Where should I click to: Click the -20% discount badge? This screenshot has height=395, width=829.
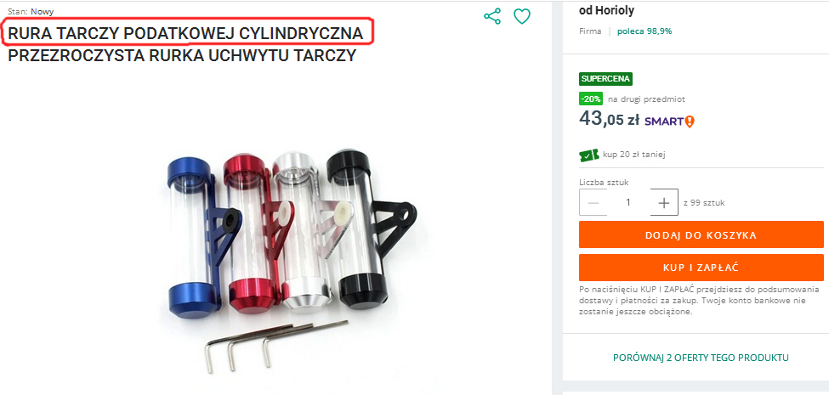(x=591, y=99)
